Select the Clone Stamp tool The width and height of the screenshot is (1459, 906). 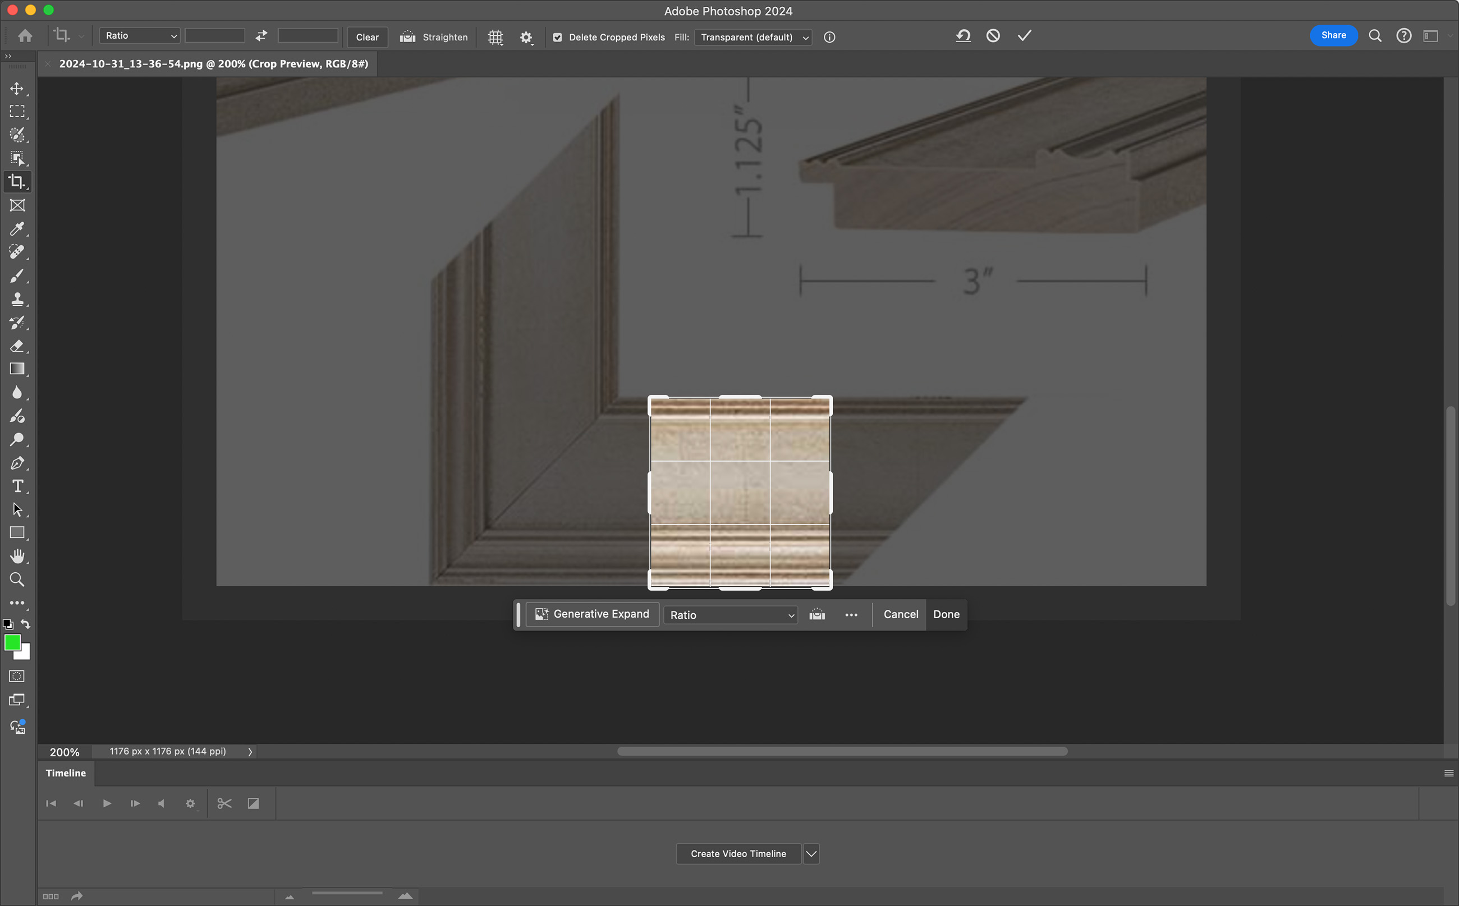[17, 299]
